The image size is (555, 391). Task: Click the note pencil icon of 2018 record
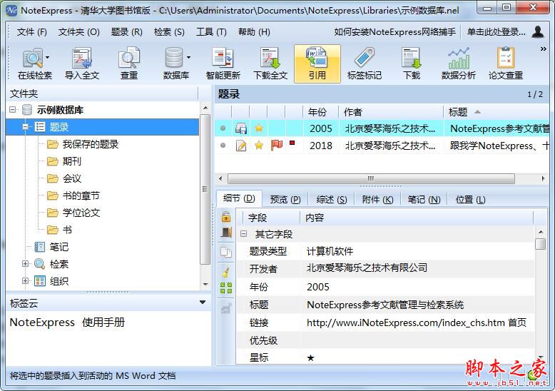coord(241,146)
